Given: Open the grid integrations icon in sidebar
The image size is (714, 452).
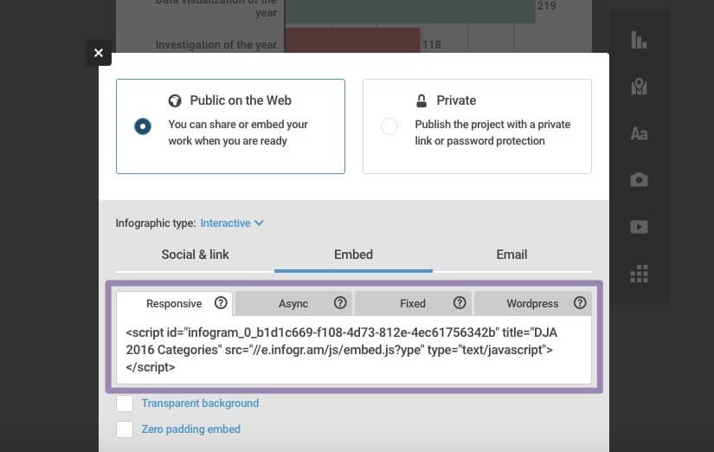Looking at the screenshot, I should coord(639,274).
